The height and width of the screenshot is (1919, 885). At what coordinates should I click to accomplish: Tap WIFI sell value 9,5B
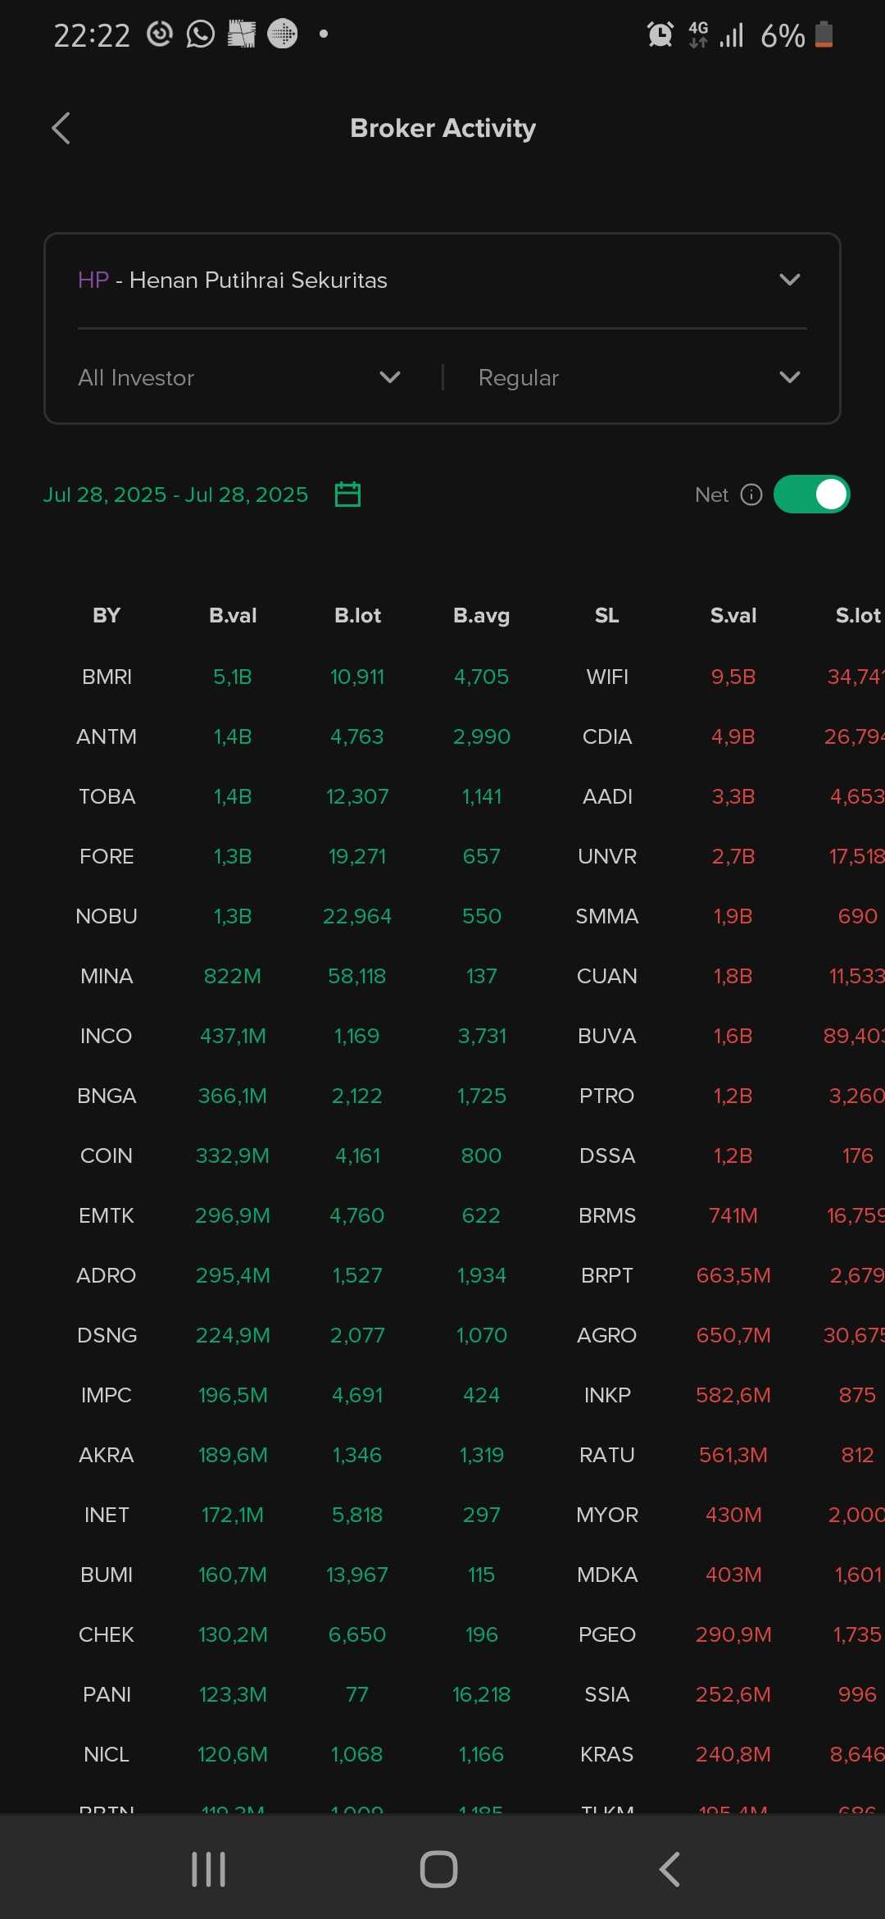click(x=733, y=677)
